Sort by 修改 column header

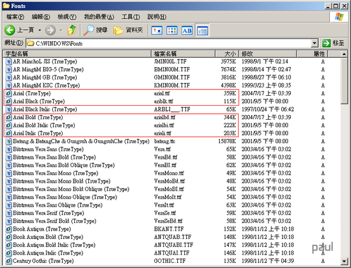pyautogui.click(x=267, y=54)
